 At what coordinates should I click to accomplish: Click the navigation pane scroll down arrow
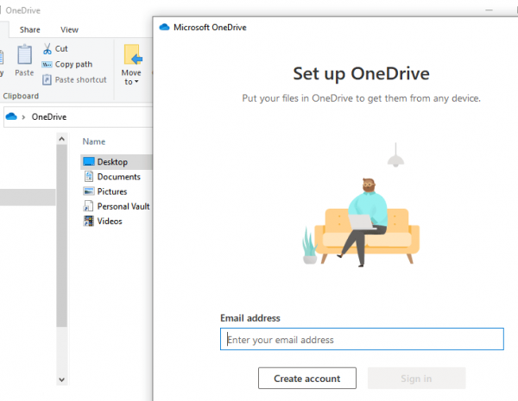point(62,379)
